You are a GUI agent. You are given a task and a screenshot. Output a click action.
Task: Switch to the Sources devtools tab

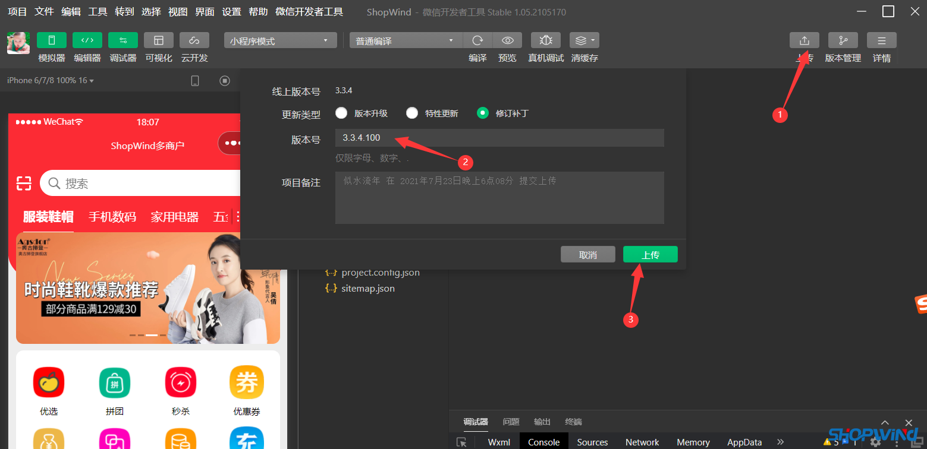click(592, 442)
